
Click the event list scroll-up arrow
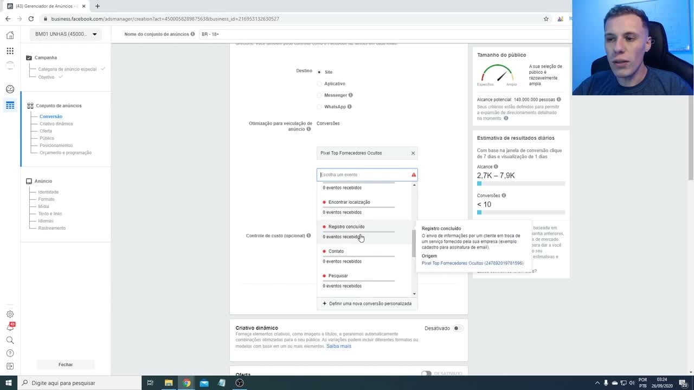tap(415, 185)
